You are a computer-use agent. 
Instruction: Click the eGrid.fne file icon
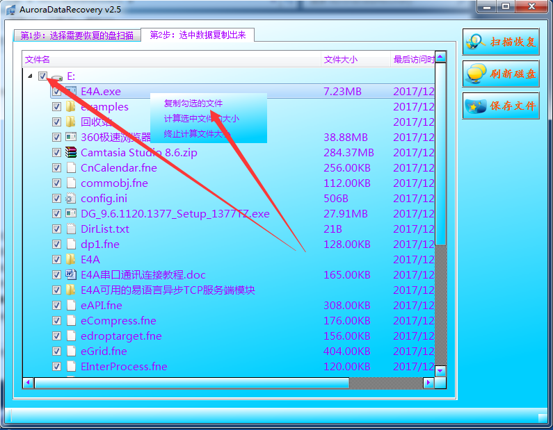tap(71, 351)
